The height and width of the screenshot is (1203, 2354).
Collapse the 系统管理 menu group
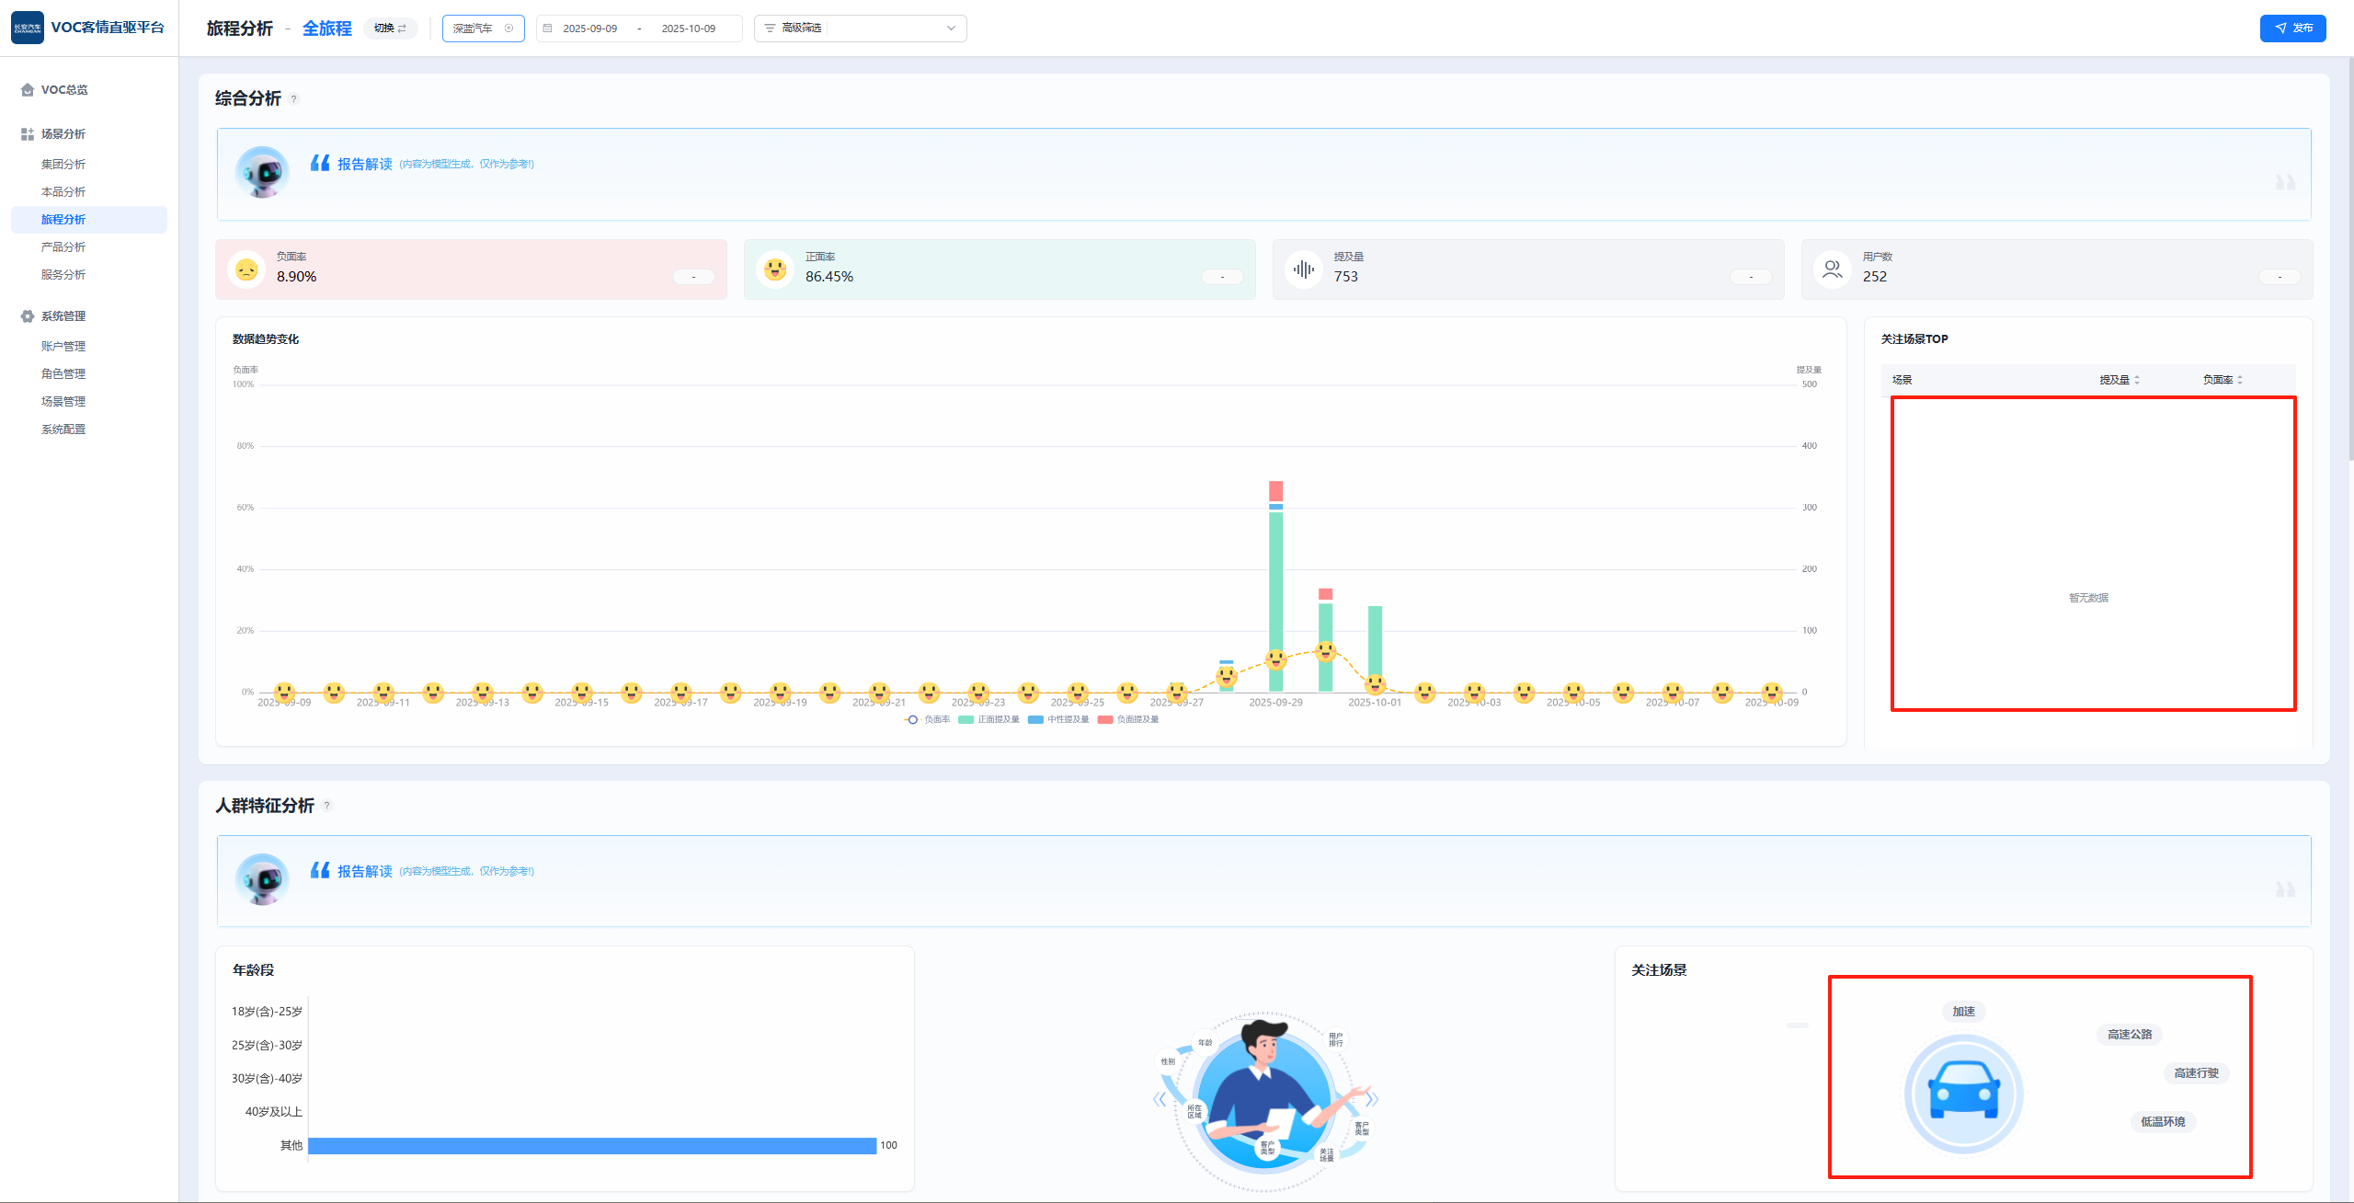pyautogui.click(x=63, y=316)
